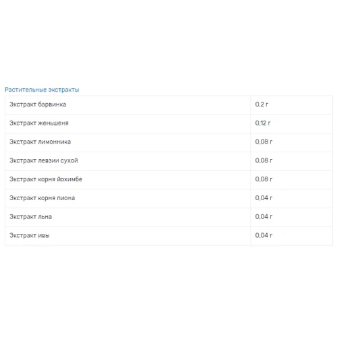This screenshot has width=337, height=337.
Task: Click the Экстракт ивы cell
Action: (x=128, y=236)
